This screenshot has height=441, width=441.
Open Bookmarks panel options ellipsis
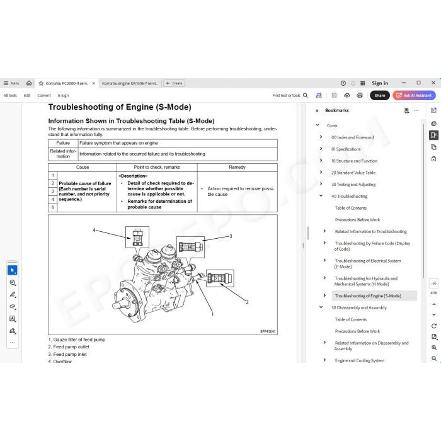pyautogui.click(x=416, y=110)
